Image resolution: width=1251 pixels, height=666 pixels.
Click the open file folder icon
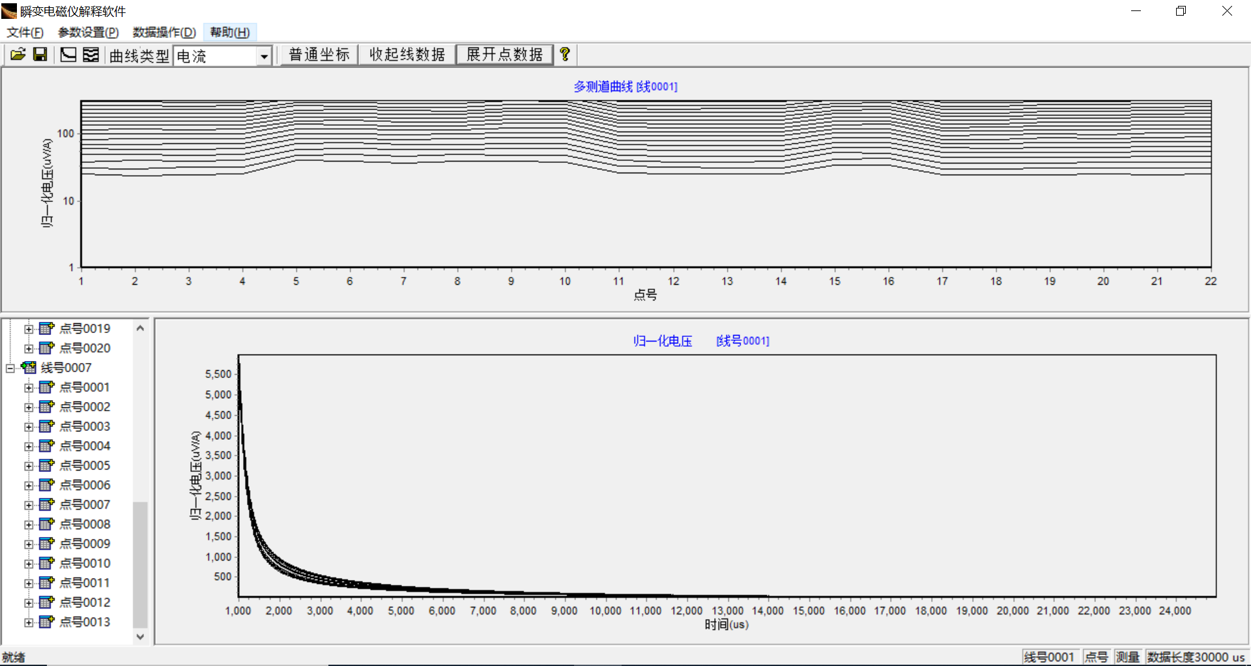pos(18,55)
